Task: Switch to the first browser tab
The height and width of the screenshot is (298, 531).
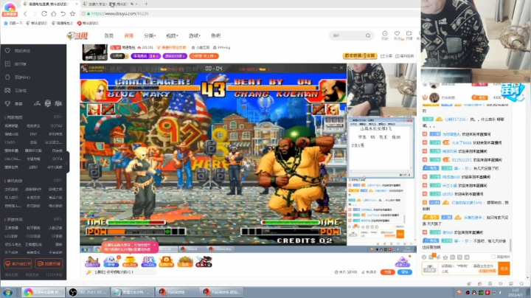Action: click(49, 4)
